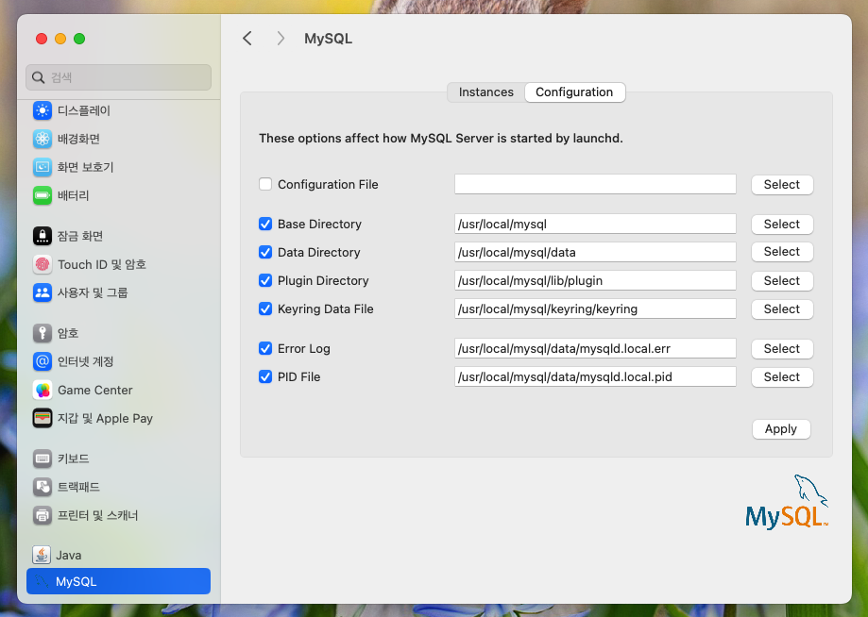Switch to the Configuration tab
This screenshot has height=617, width=868.
574,92
